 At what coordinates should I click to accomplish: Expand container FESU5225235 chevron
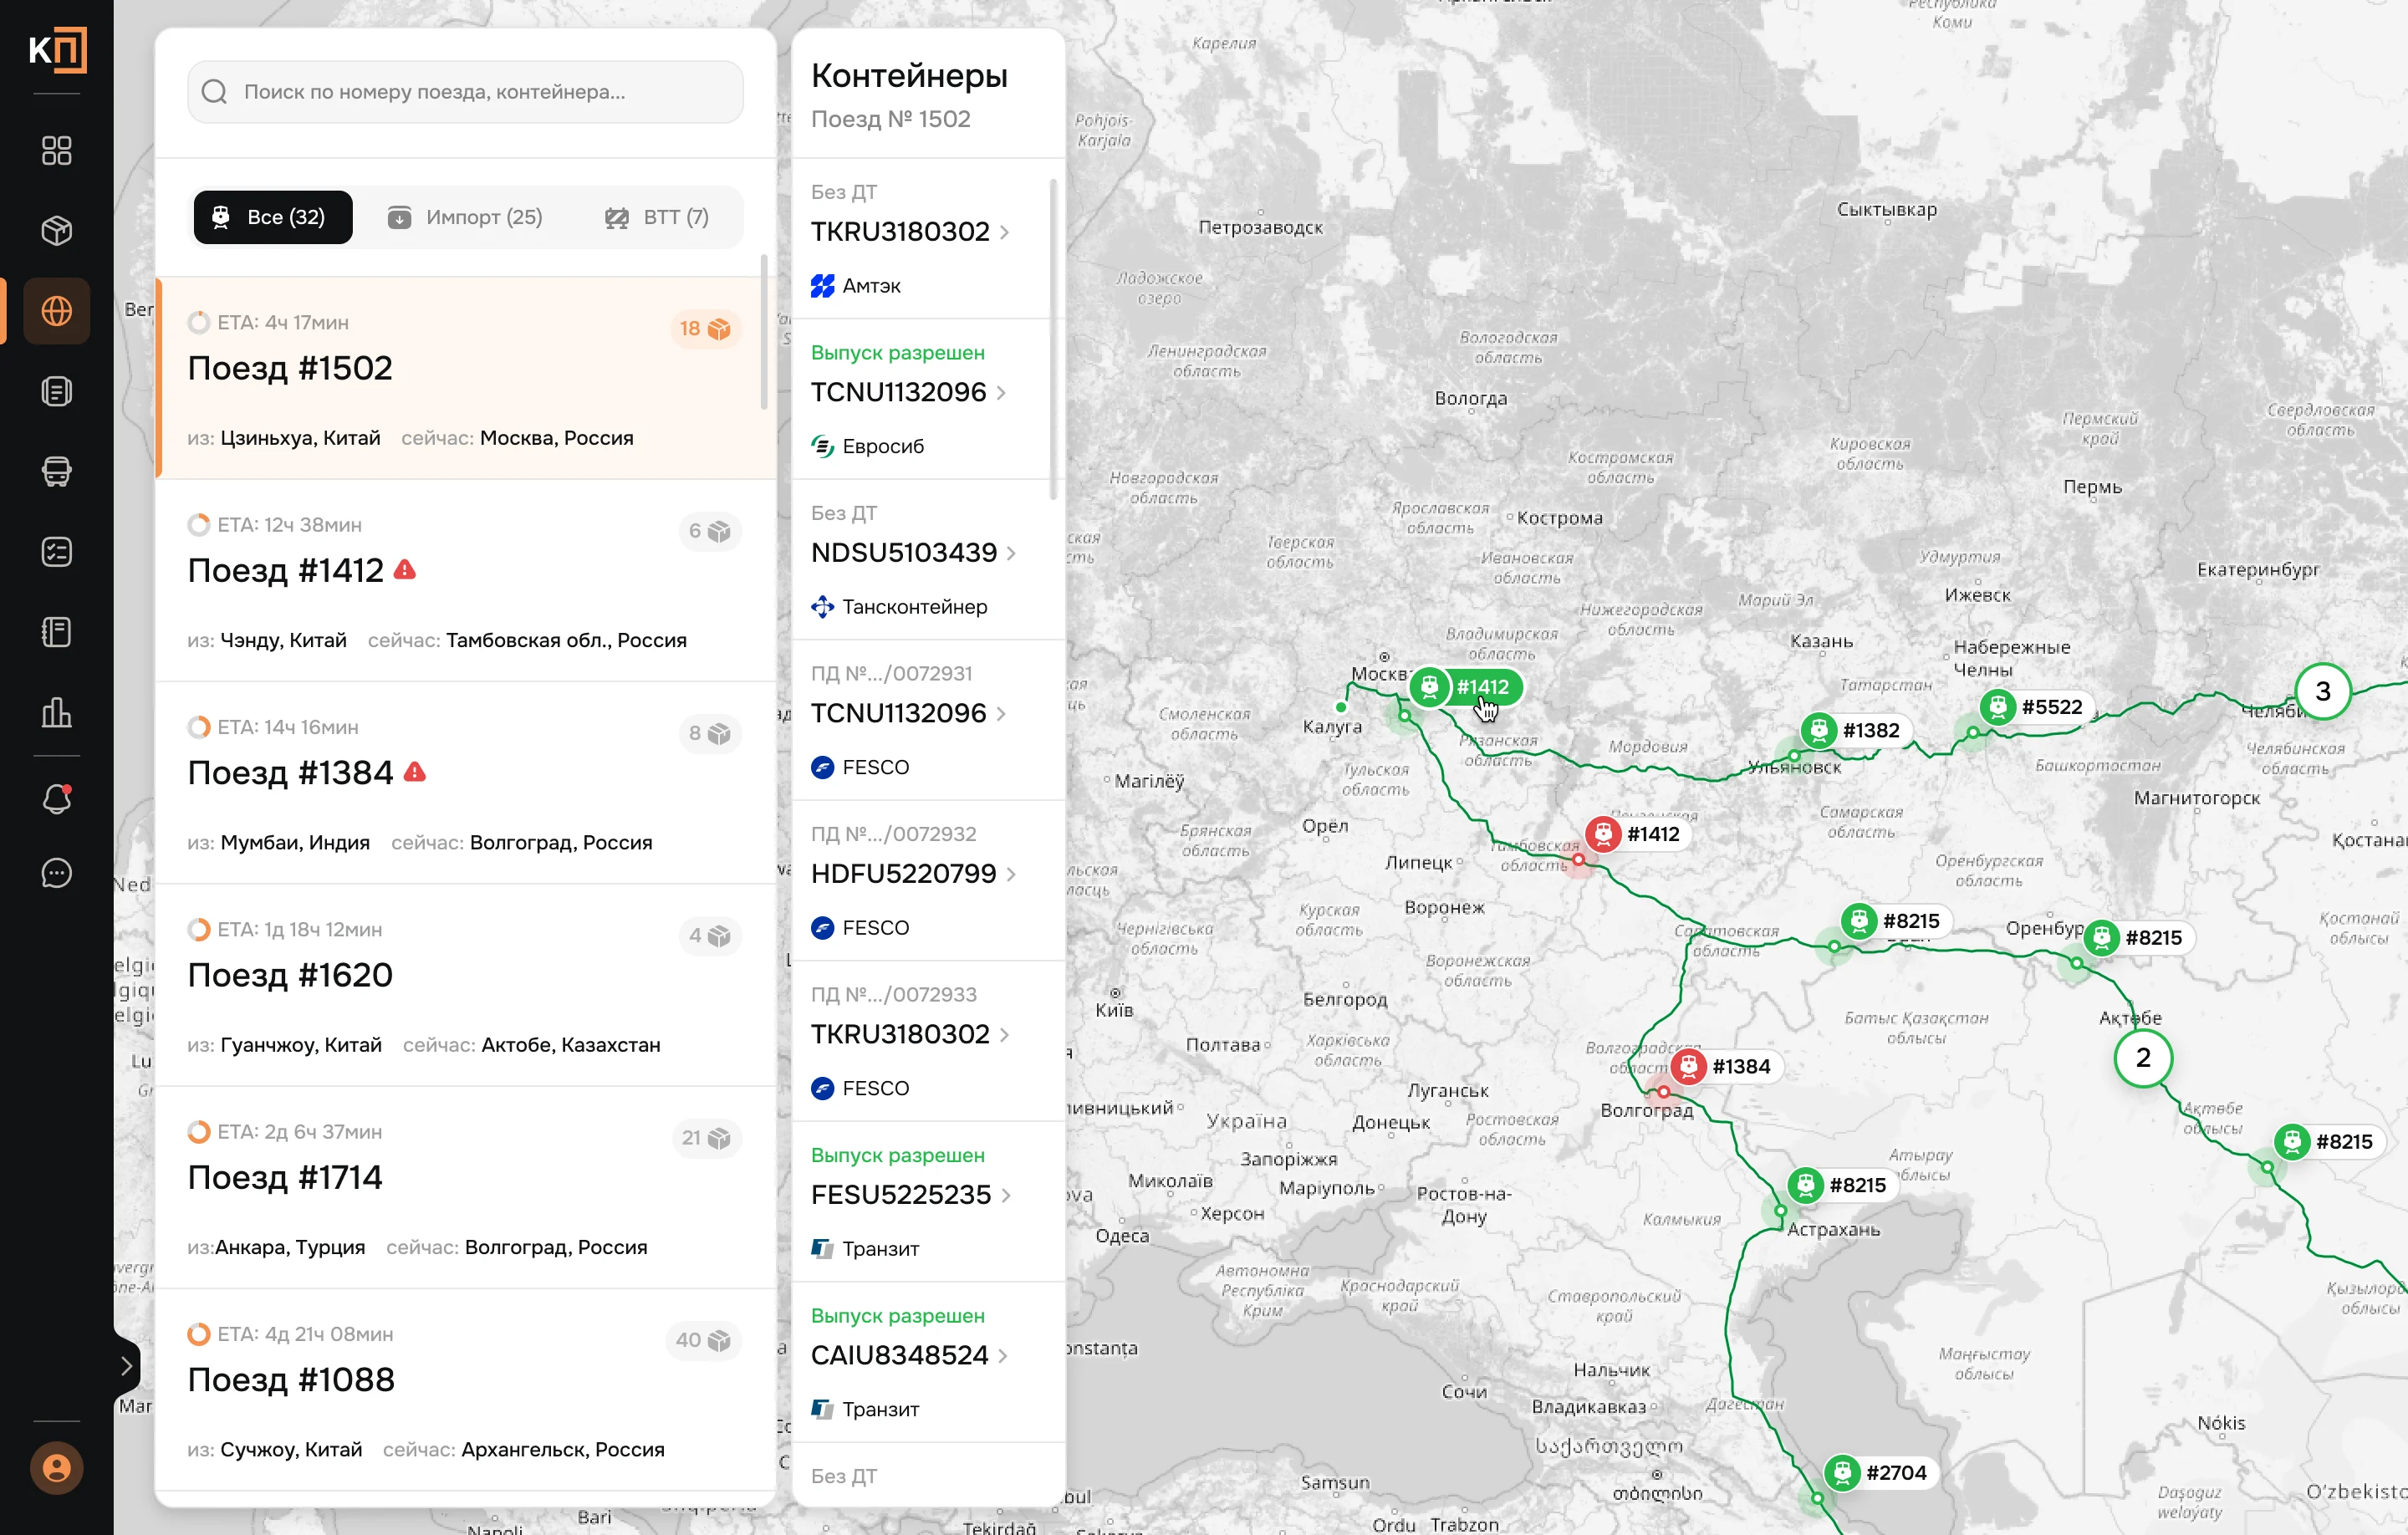[1006, 1195]
